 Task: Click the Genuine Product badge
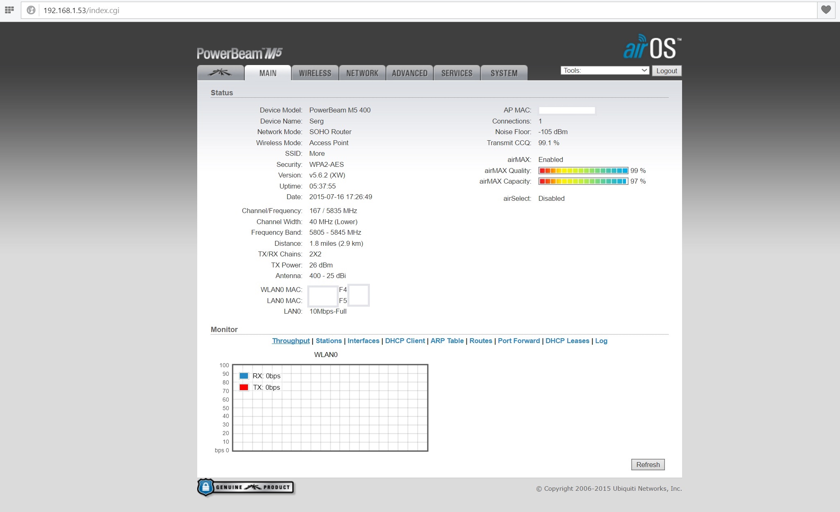[x=245, y=487]
